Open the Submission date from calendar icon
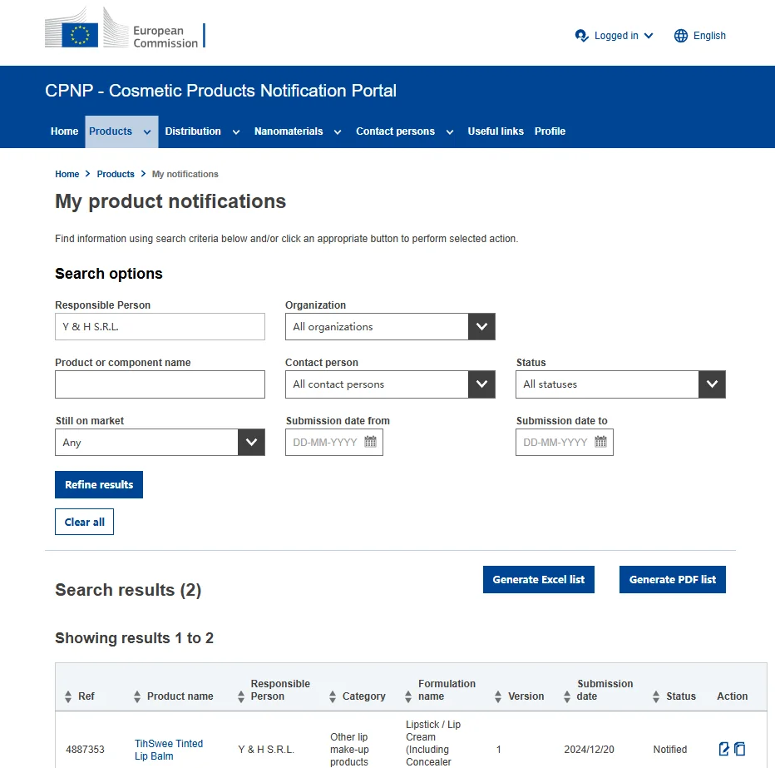Image resolution: width=775 pixels, height=768 pixels. coord(371,442)
